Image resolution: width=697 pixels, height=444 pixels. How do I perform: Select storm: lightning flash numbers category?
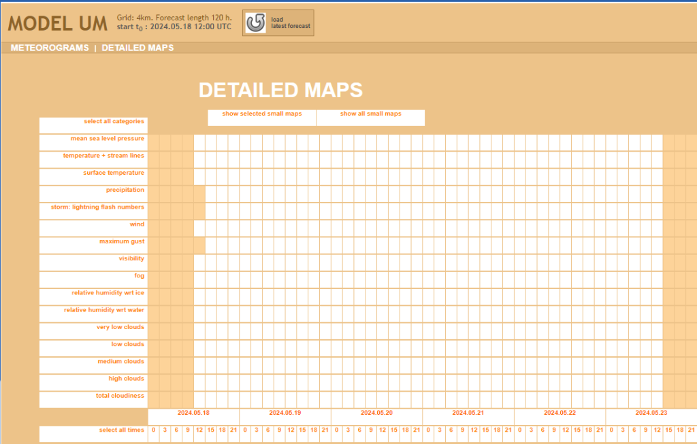point(97,207)
